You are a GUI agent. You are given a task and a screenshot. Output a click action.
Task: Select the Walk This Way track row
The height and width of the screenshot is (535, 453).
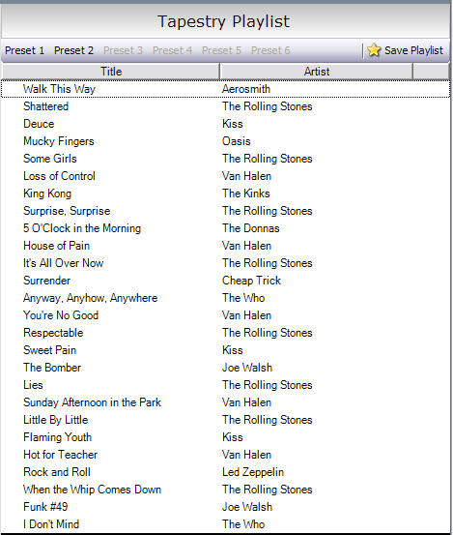pos(225,89)
